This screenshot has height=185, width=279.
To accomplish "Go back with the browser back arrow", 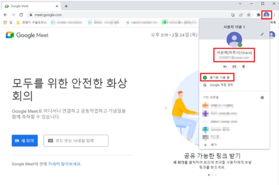I will (5, 15).
